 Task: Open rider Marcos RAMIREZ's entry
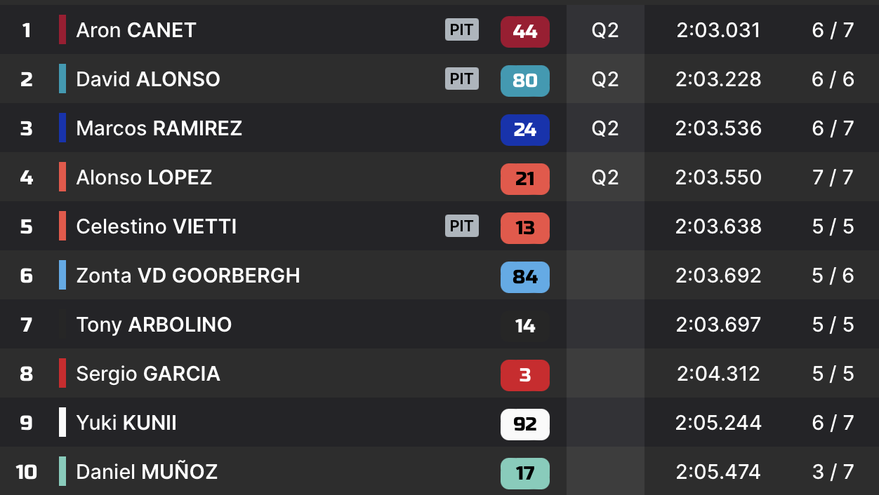(159, 128)
